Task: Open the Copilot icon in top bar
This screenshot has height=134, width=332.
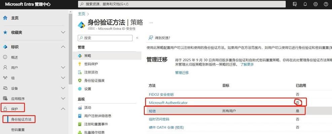Action: [295, 4]
